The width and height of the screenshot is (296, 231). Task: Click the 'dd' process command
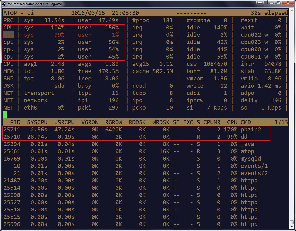point(244,137)
